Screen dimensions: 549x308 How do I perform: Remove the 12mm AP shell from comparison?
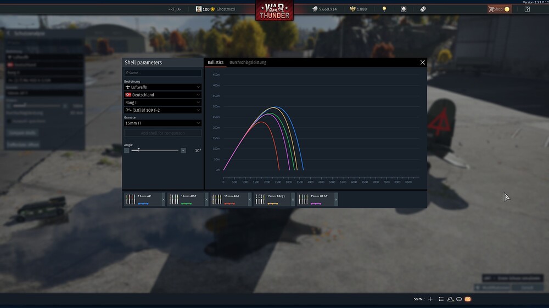pyautogui.click(x=163, y=199)
